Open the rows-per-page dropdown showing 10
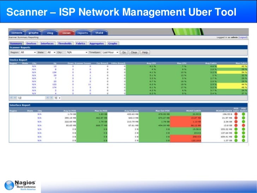 (58, 98)
